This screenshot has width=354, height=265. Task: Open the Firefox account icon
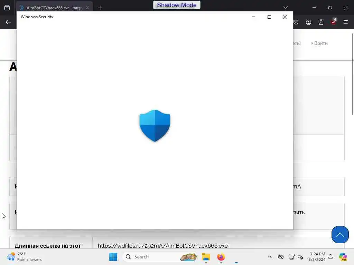point(308,22)
